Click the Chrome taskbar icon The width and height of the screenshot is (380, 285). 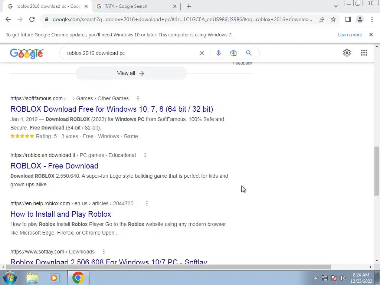point(78,278)
